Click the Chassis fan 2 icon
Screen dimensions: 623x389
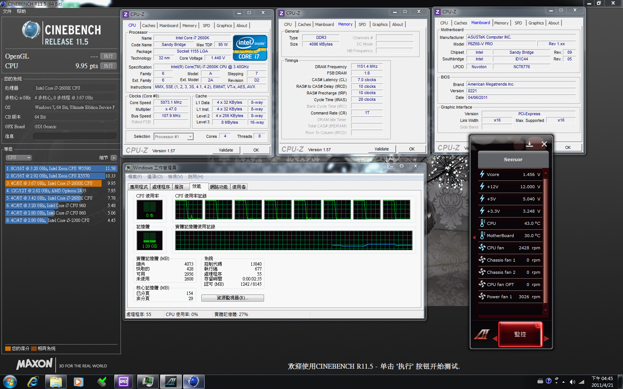[x=482, y=272]
